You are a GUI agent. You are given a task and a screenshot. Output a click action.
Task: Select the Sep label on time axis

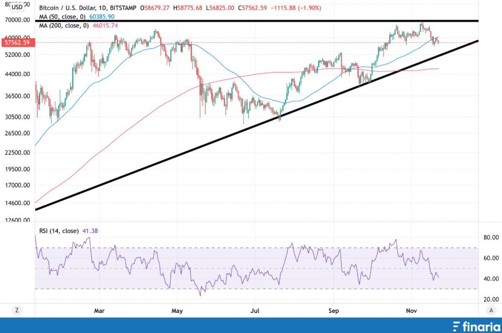[x=334, y=310]
